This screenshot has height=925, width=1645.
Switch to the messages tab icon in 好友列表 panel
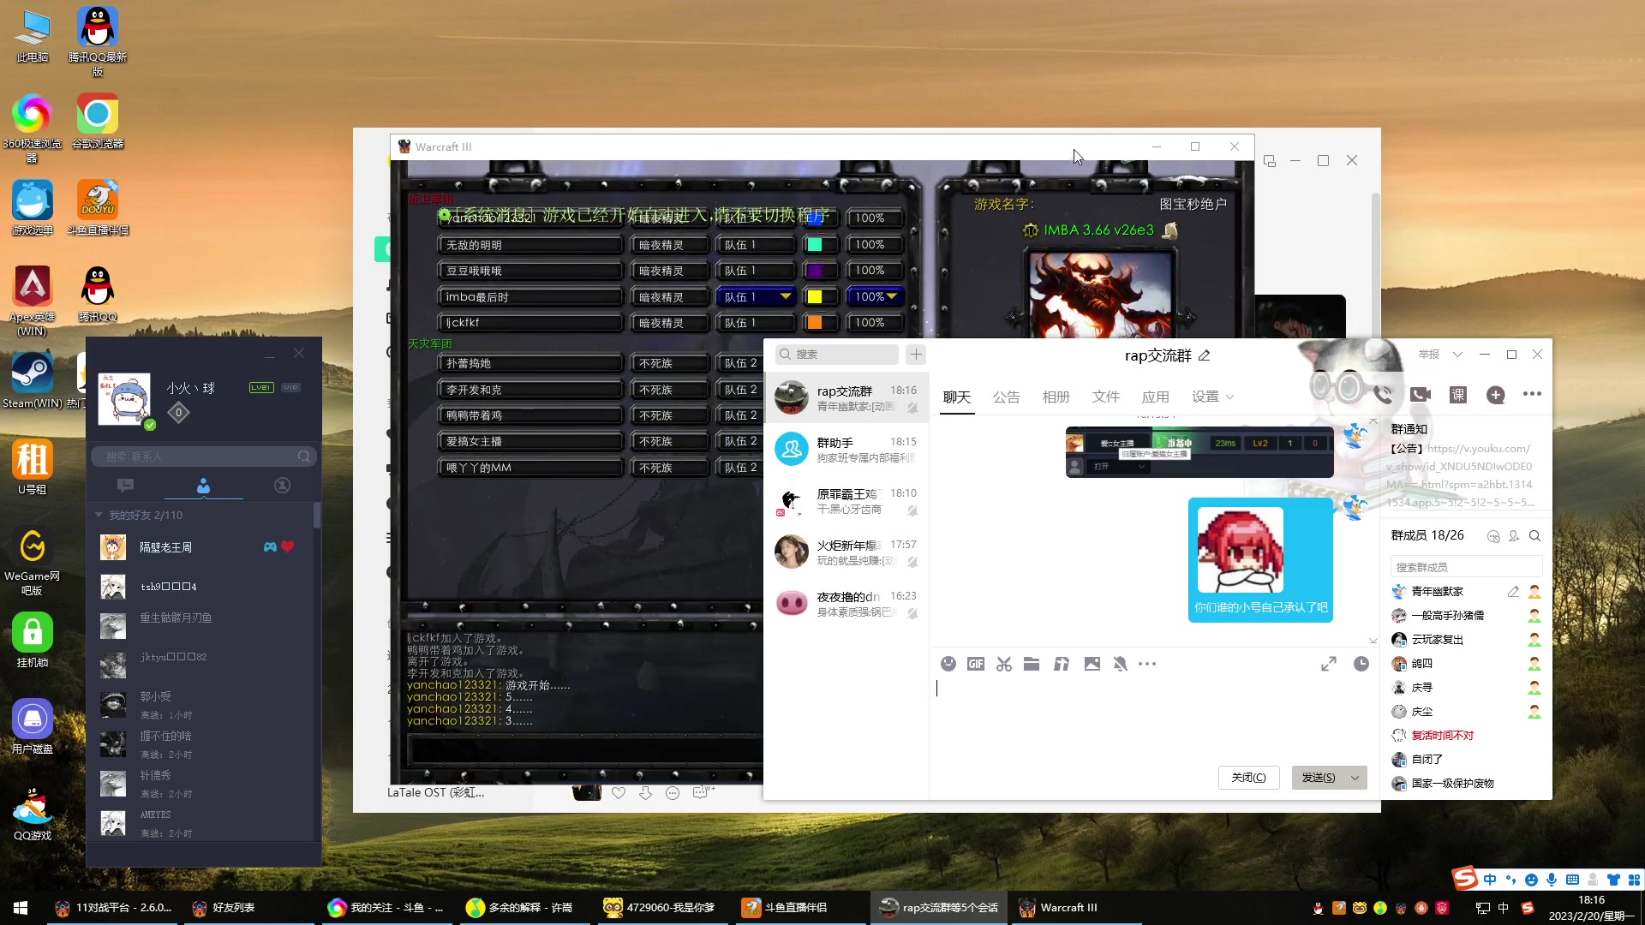125,486
